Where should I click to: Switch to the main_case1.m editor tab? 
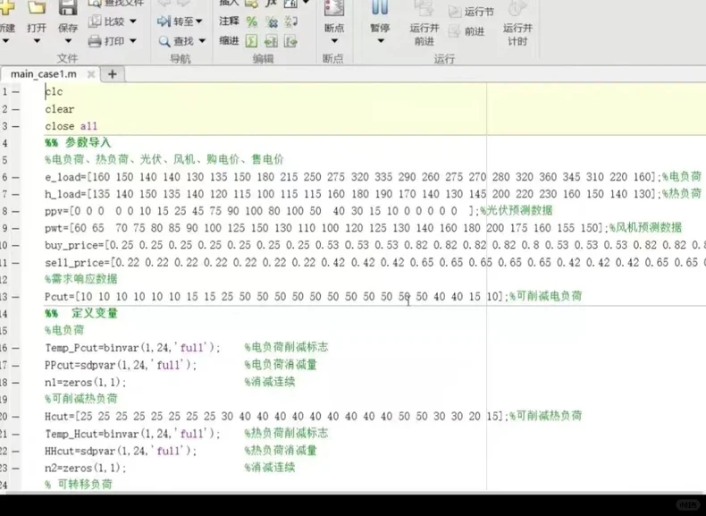pyautogui.click(x=44, y=74)
